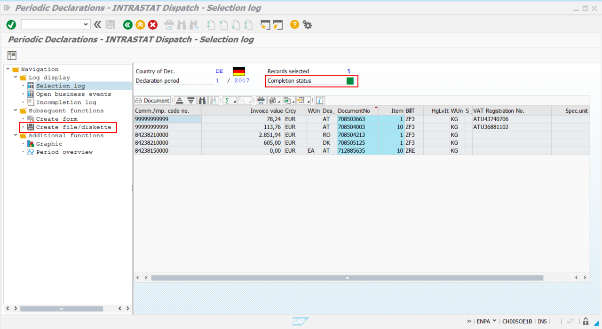Viewport: 602px width, 329px height.
Task: Click the Next Page icon
Action: tap(236, 24)
